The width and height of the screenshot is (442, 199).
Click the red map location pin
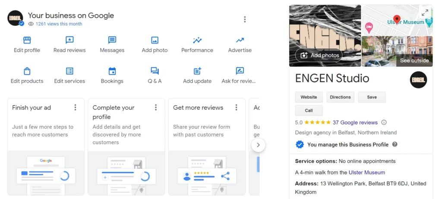point(397,19)
